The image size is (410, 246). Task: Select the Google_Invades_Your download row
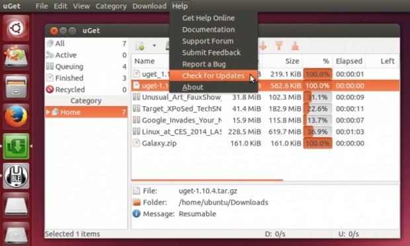(265, 120)
